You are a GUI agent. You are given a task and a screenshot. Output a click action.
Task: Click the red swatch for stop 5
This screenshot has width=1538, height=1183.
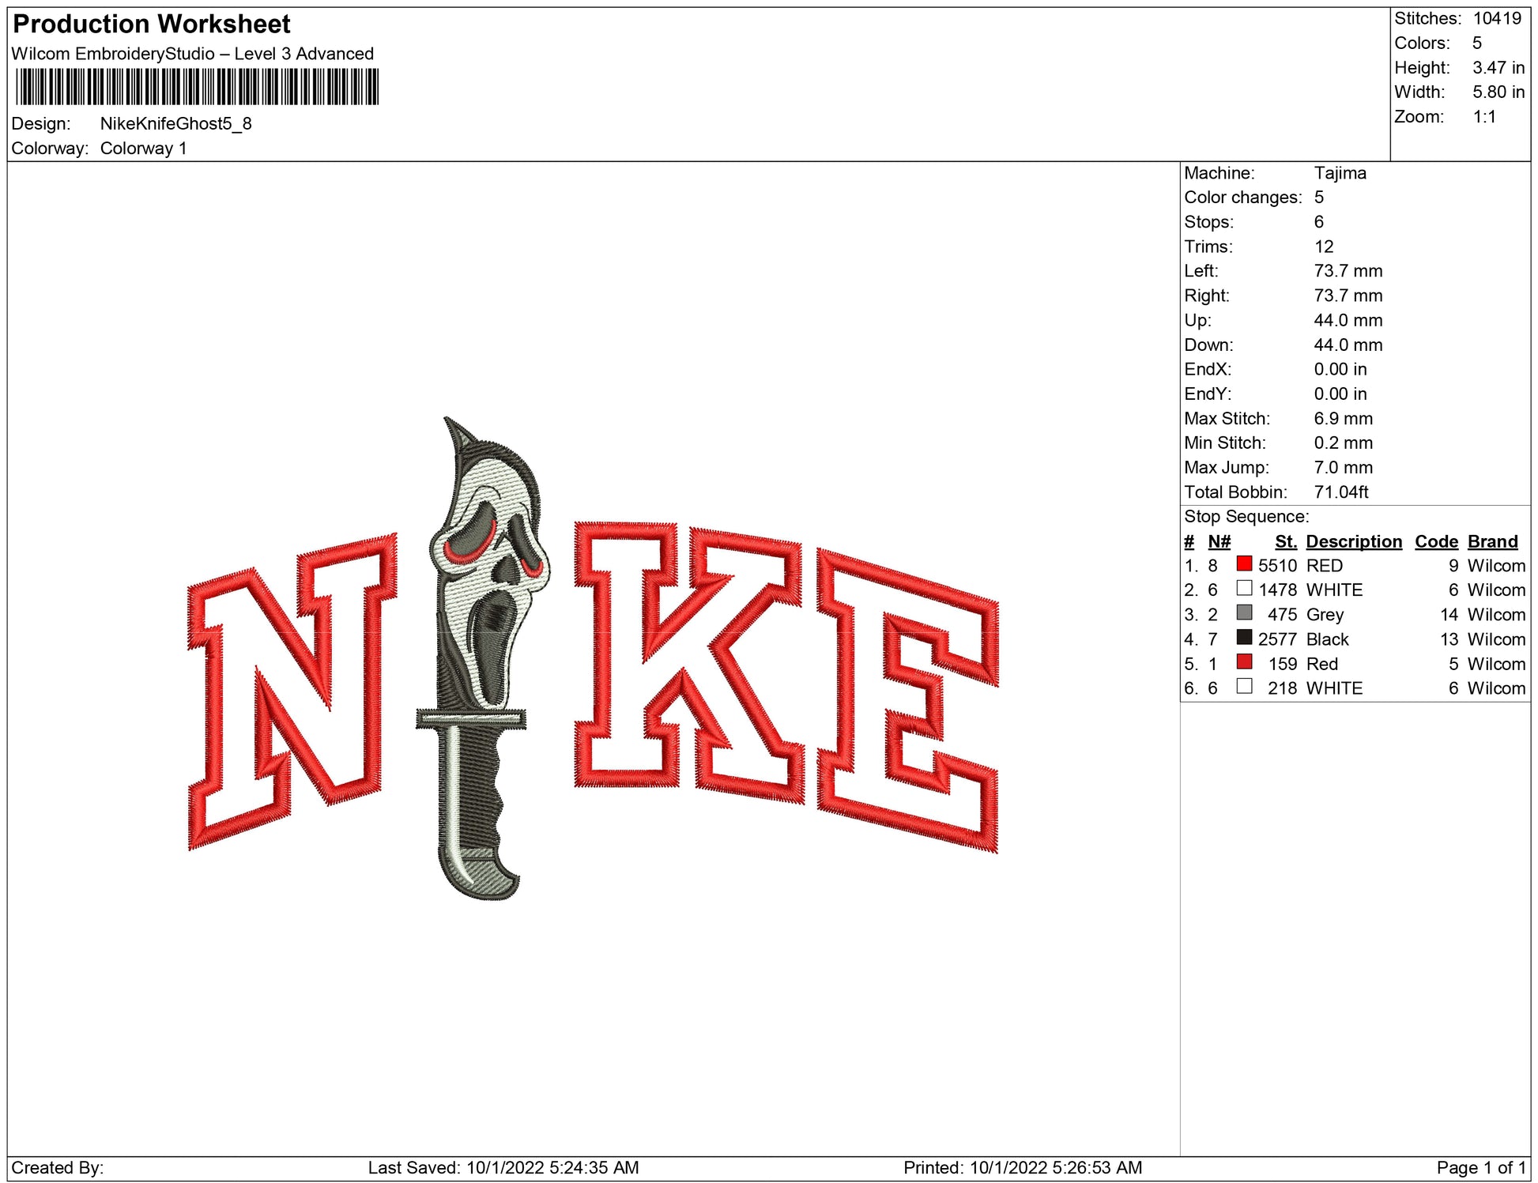tap(1244, 662)
